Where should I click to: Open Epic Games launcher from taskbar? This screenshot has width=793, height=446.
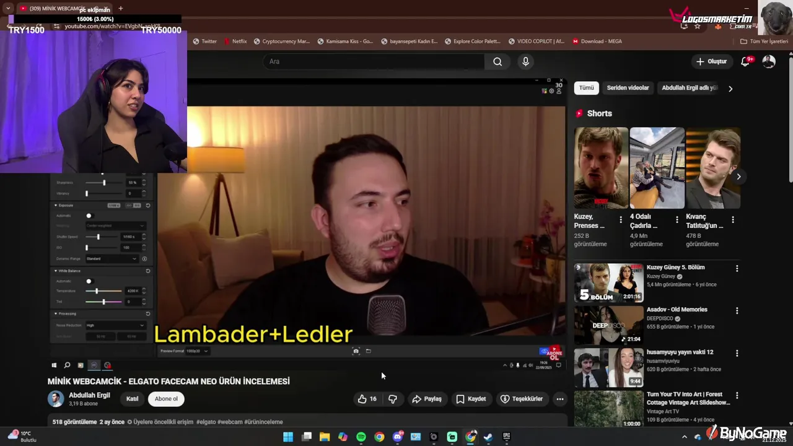(506, 437)
